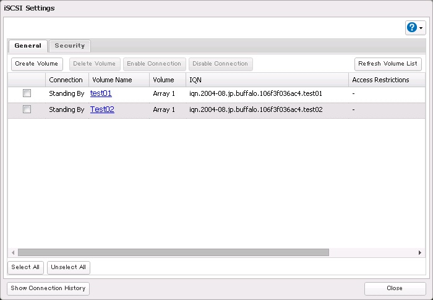Tick the checkbox for the test01 row
The width and height of the screenshot is (433, 300).
(x=27, y=93)
